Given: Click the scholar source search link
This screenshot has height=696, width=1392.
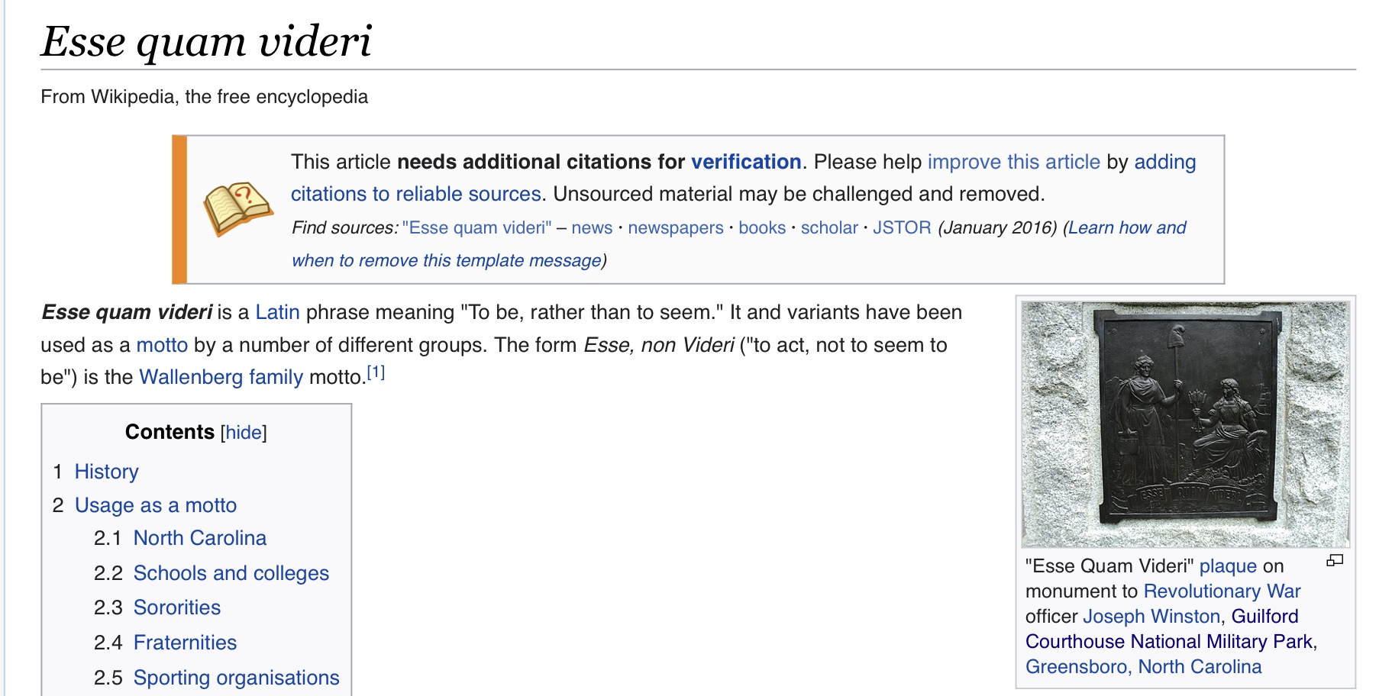Looking at the screenshot, I should (829, 227).
